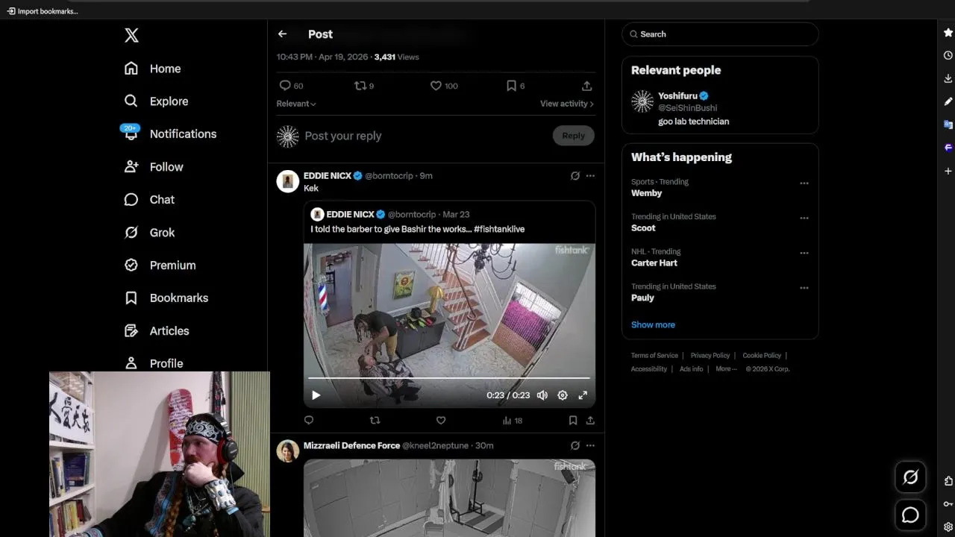Open floating Grok button
Image resolution: width=955 pixels, height=537 pixels.
point(910,477)
